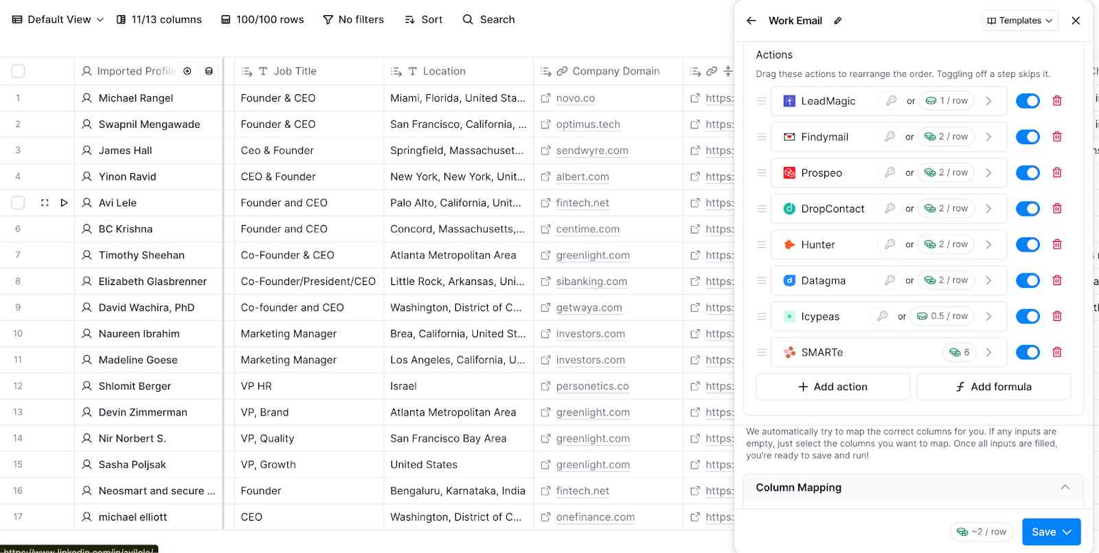This screenshot has width=1099, height=553.
Task: Grab the SMARTe drag handle
Action: 762,352
